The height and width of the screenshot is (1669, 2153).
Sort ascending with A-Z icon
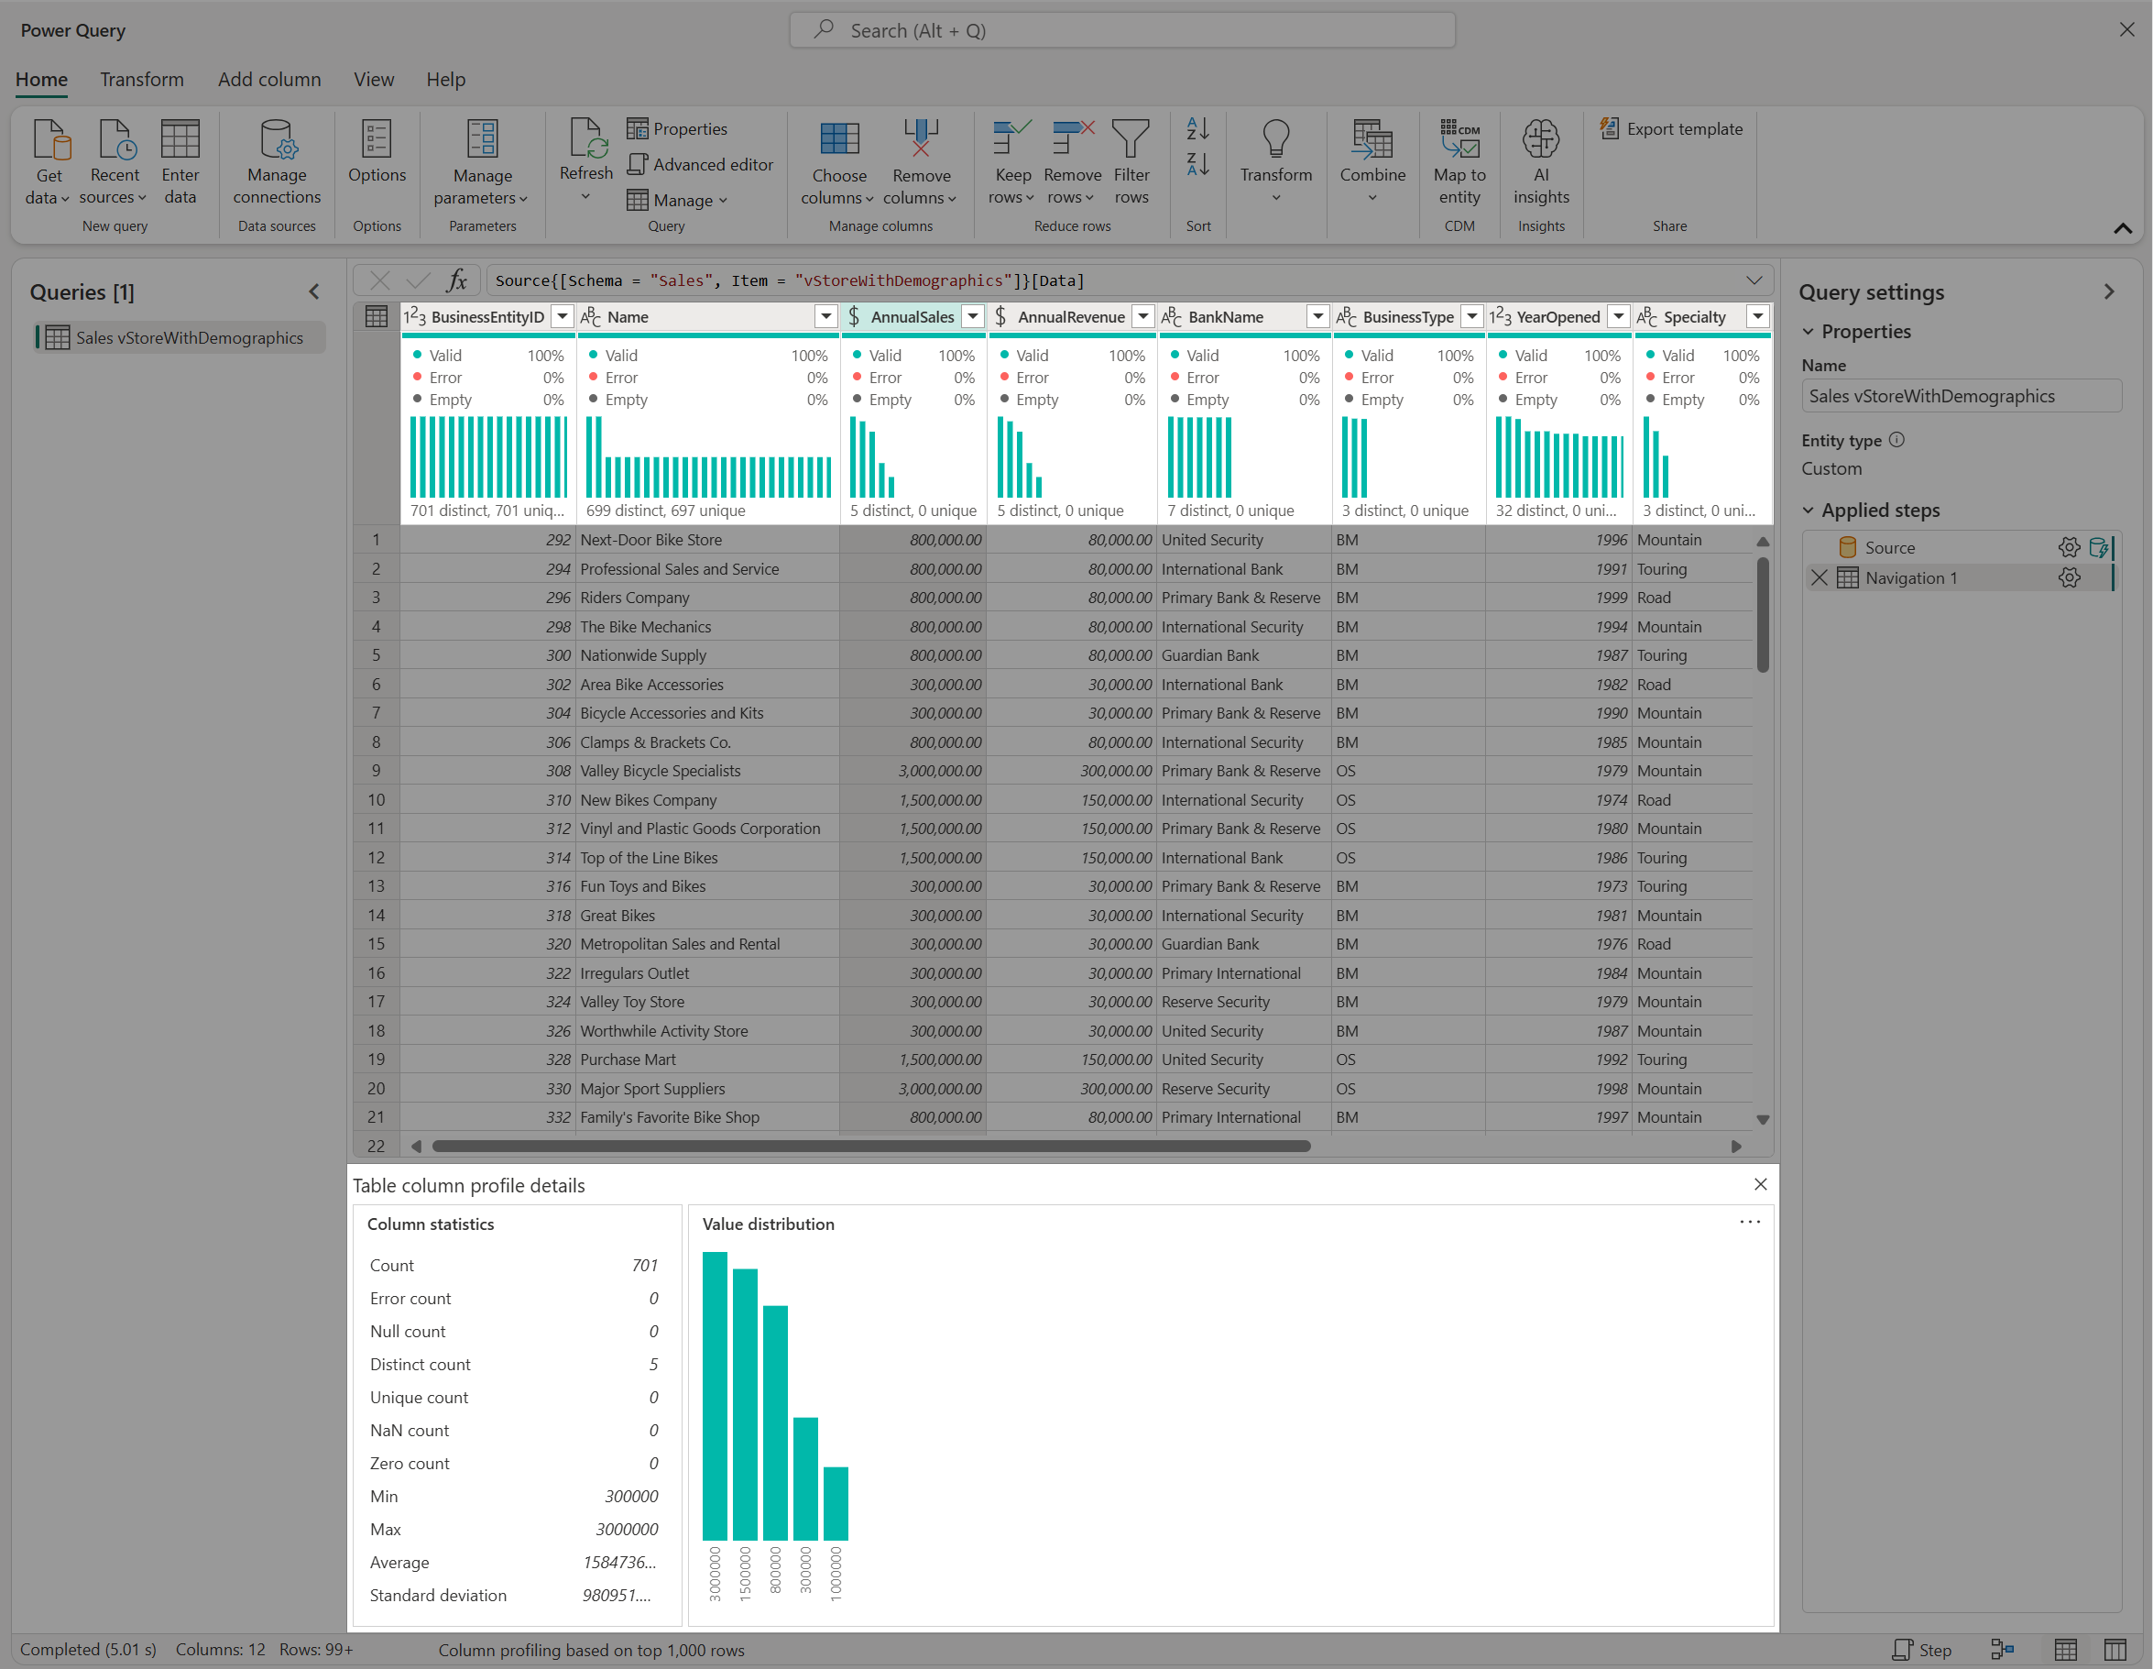pyautogui.click(x=1197, y=129)
